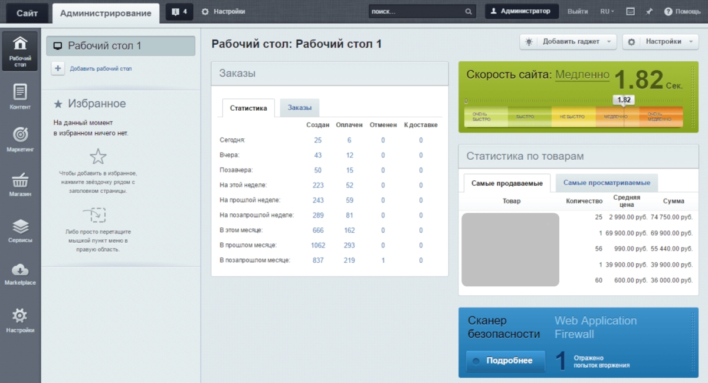
Task: Click paid count 15 for Позавчера
Action: (349, 170)
